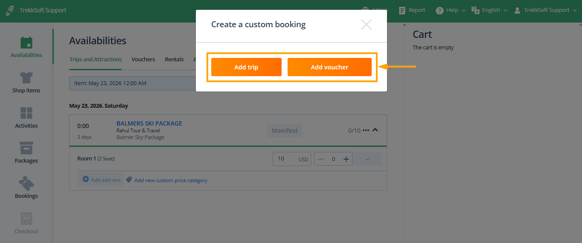Viewport: 582px width, 243px height.
Task: Open the Help dropdown menu
Action: [x=451, y=10]
